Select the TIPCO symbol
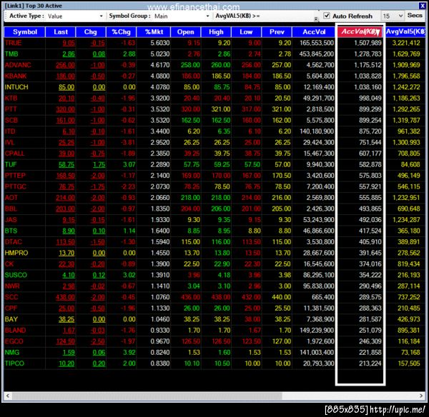Image resolution: width=429 pixels, height=417 pixels. point(14,363)
